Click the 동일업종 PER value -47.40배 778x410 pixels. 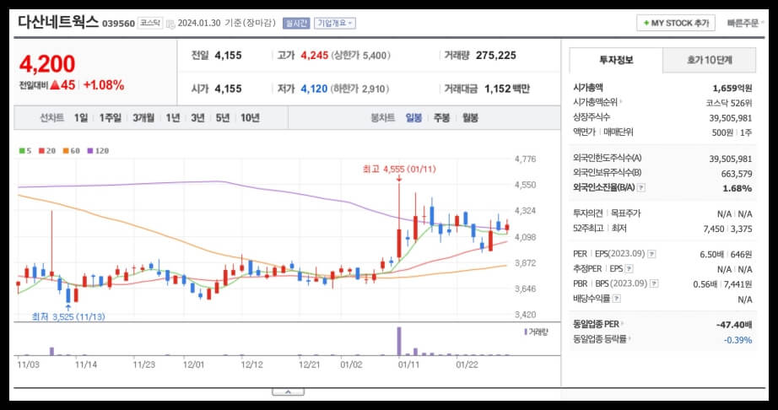point(734,325)
